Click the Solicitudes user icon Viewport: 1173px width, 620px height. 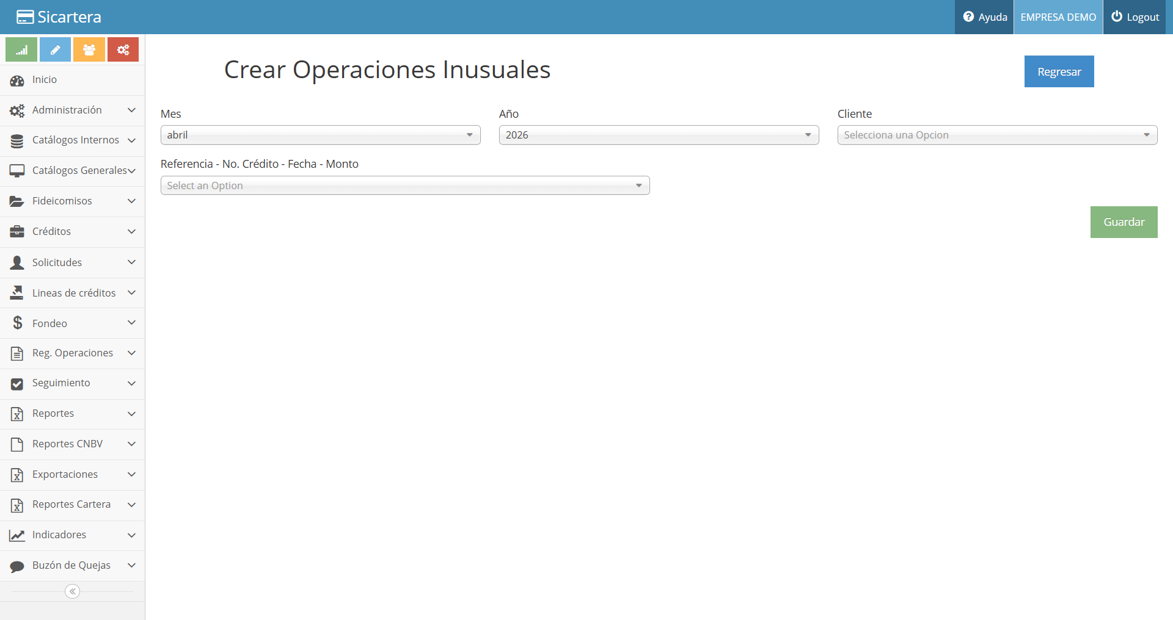(x=17, y=262)
